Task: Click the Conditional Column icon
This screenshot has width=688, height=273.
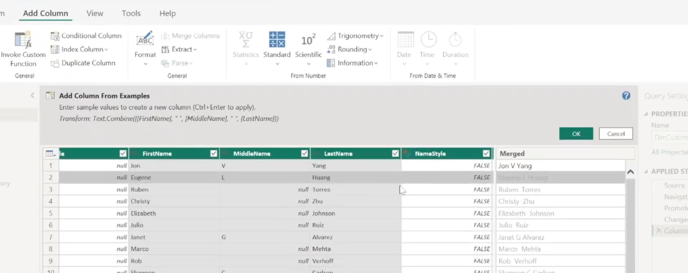Action: tap(55, 36)
